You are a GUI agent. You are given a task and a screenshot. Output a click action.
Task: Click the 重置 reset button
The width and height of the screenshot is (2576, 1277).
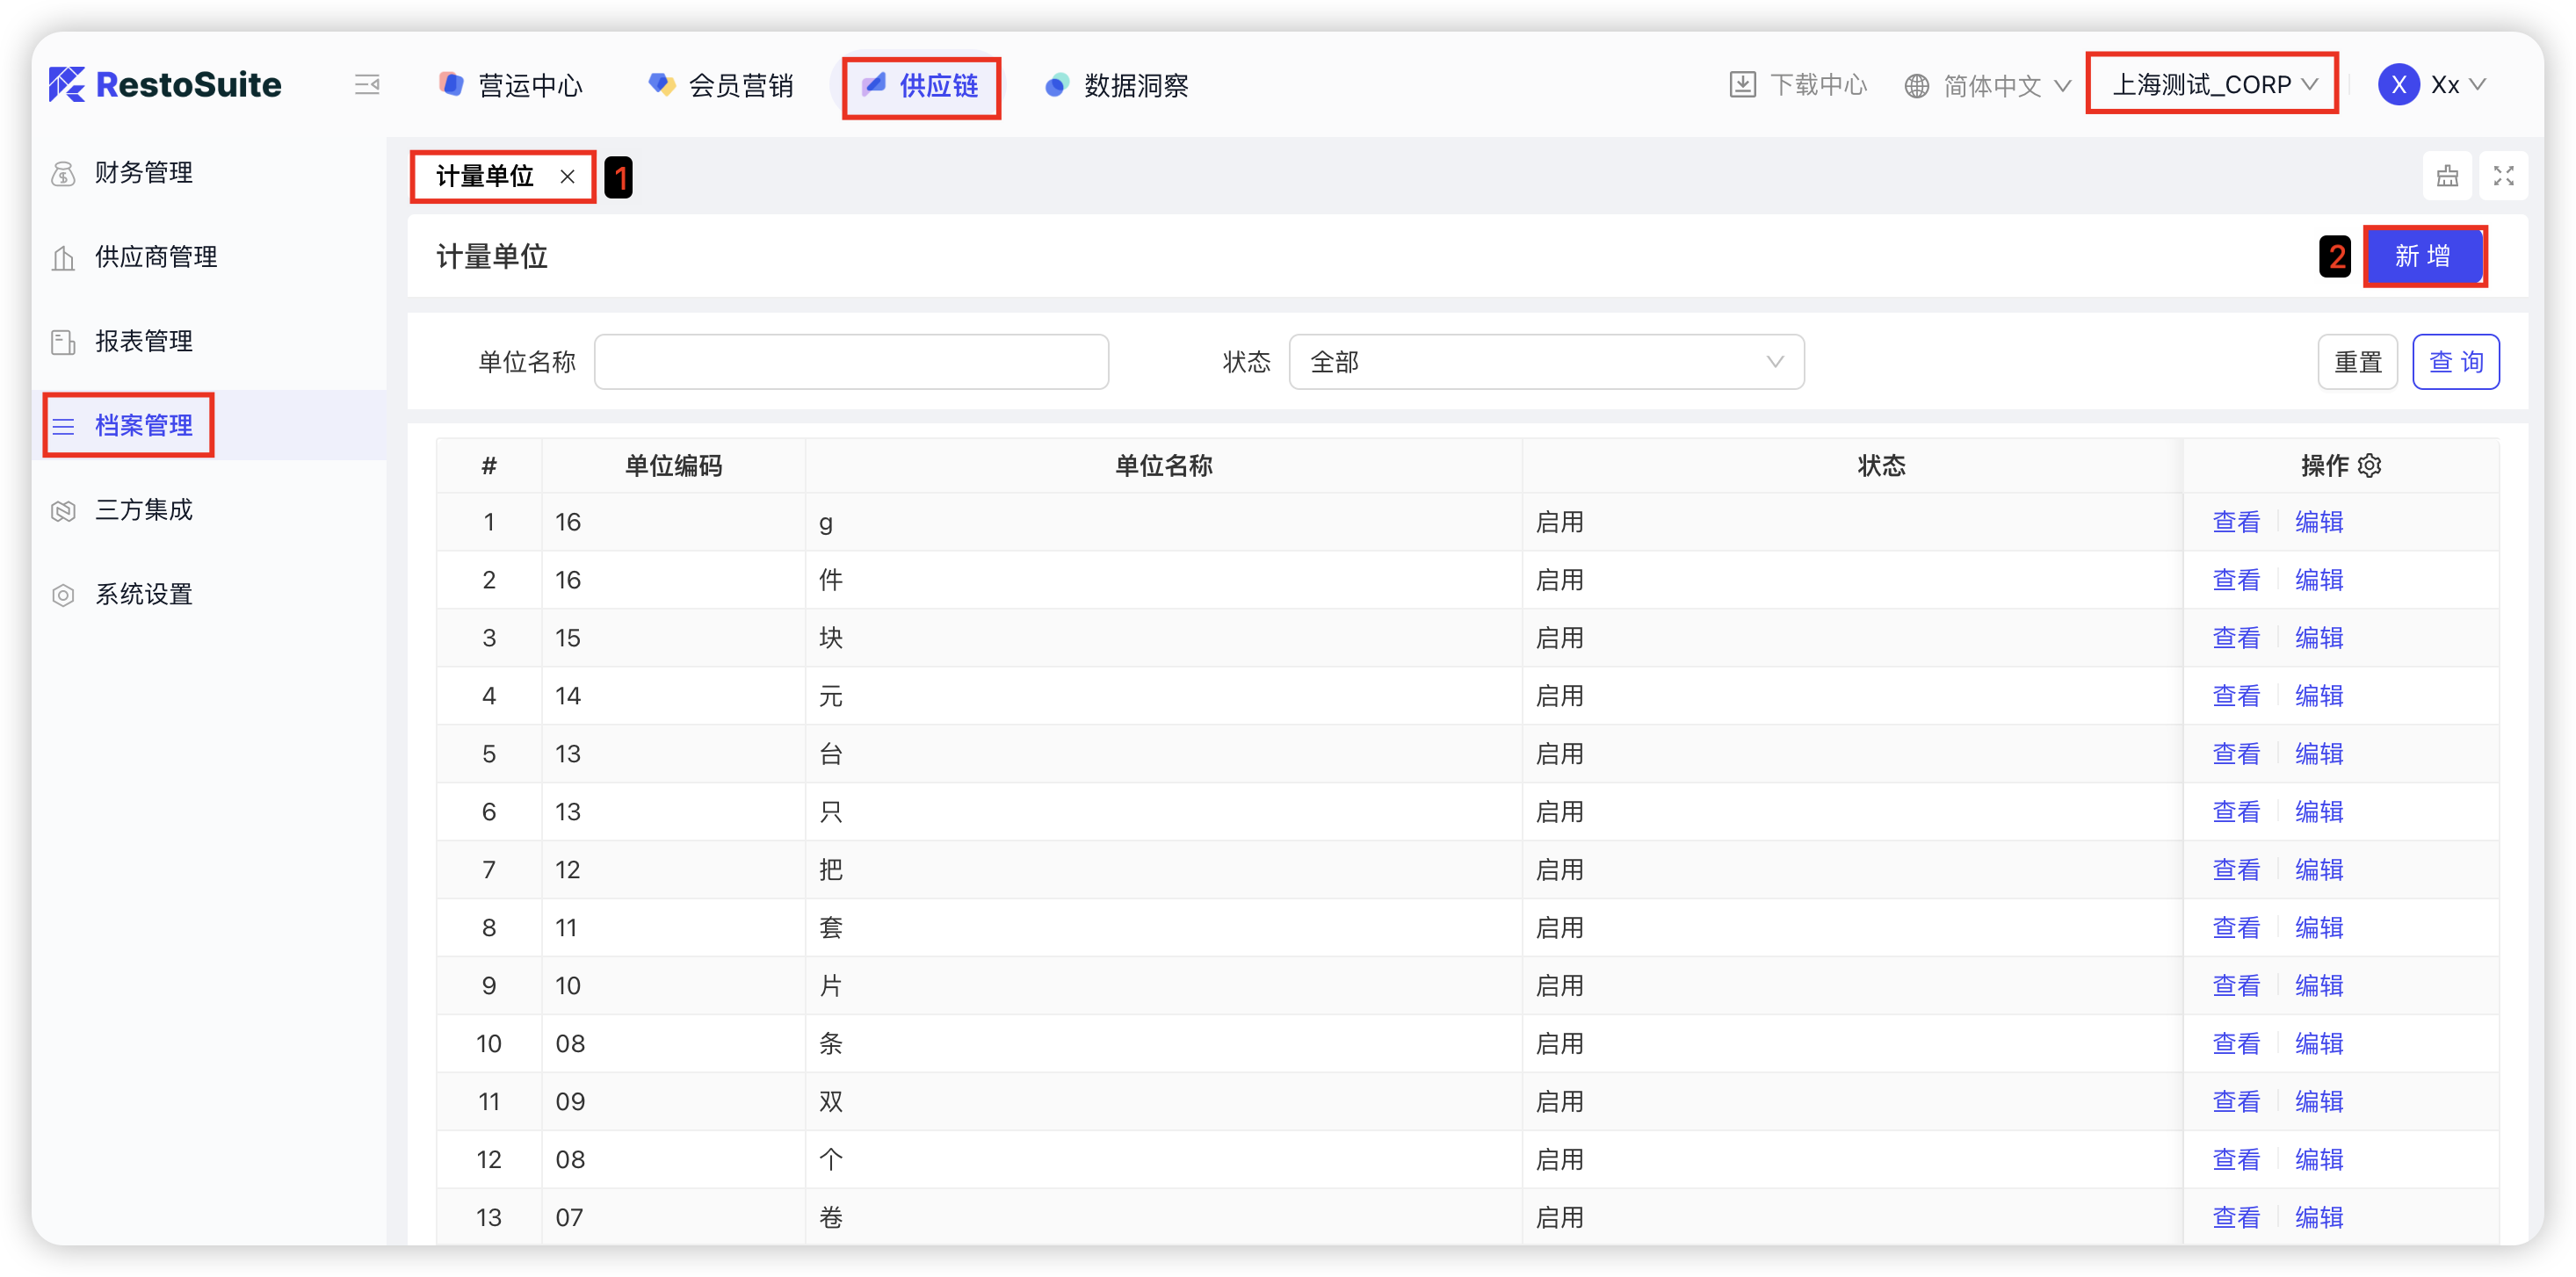click(x=2357, y=362)
